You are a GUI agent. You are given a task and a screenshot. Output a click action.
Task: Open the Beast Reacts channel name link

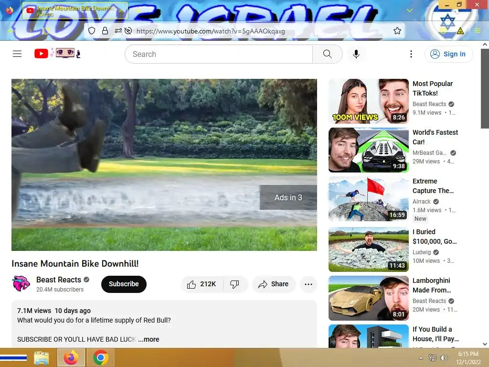(x=59, y=280)
